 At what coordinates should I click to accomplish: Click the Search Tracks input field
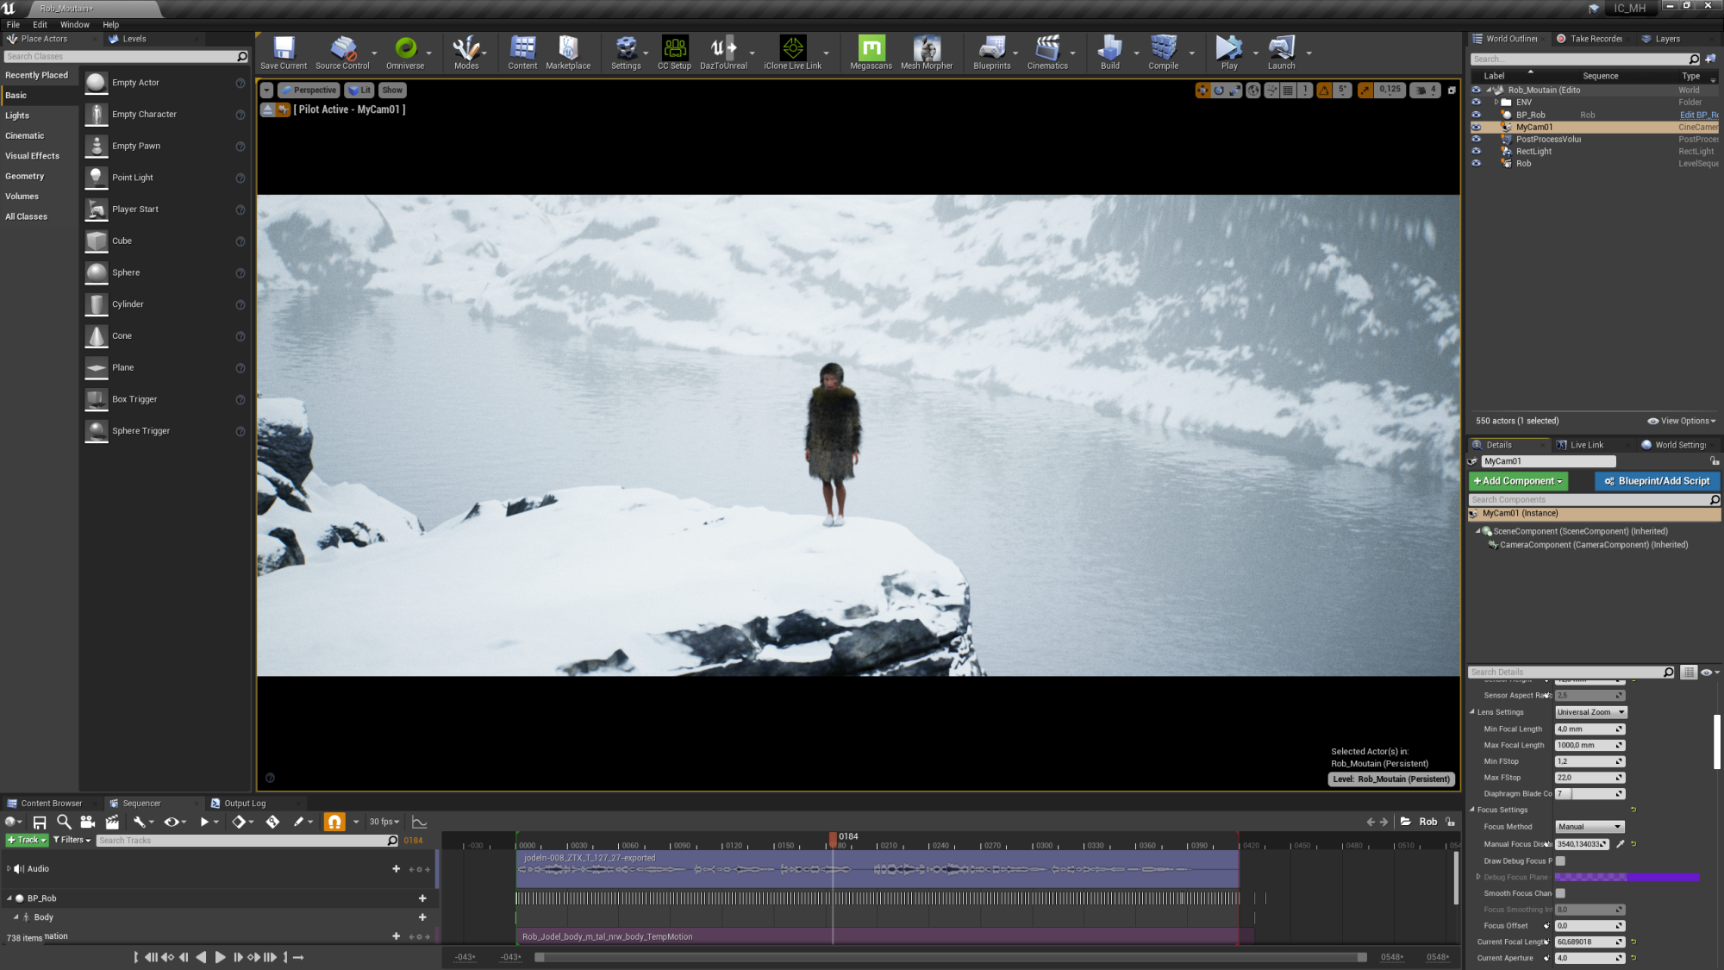click(247, 840)
